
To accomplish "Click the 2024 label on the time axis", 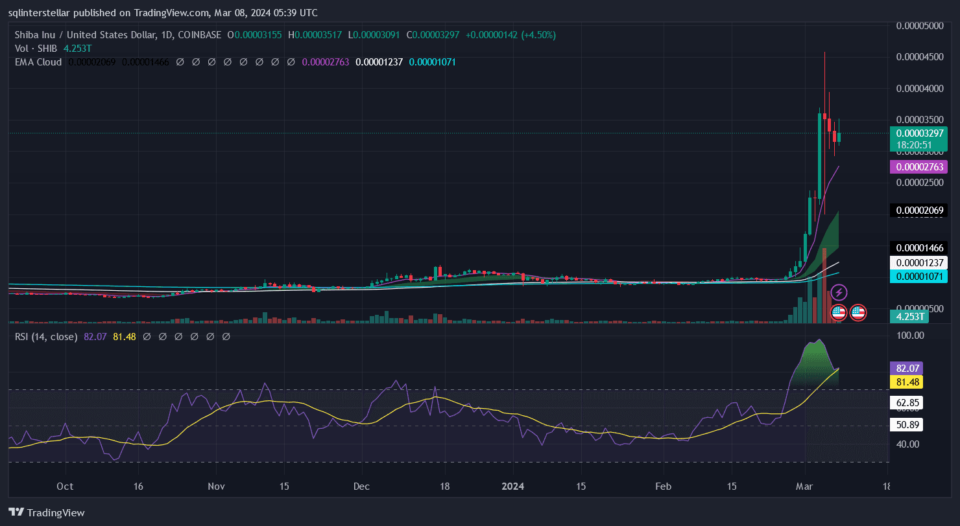I will click(513, 486).
